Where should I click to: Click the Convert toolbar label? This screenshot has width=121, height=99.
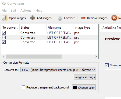coord(69,18)
